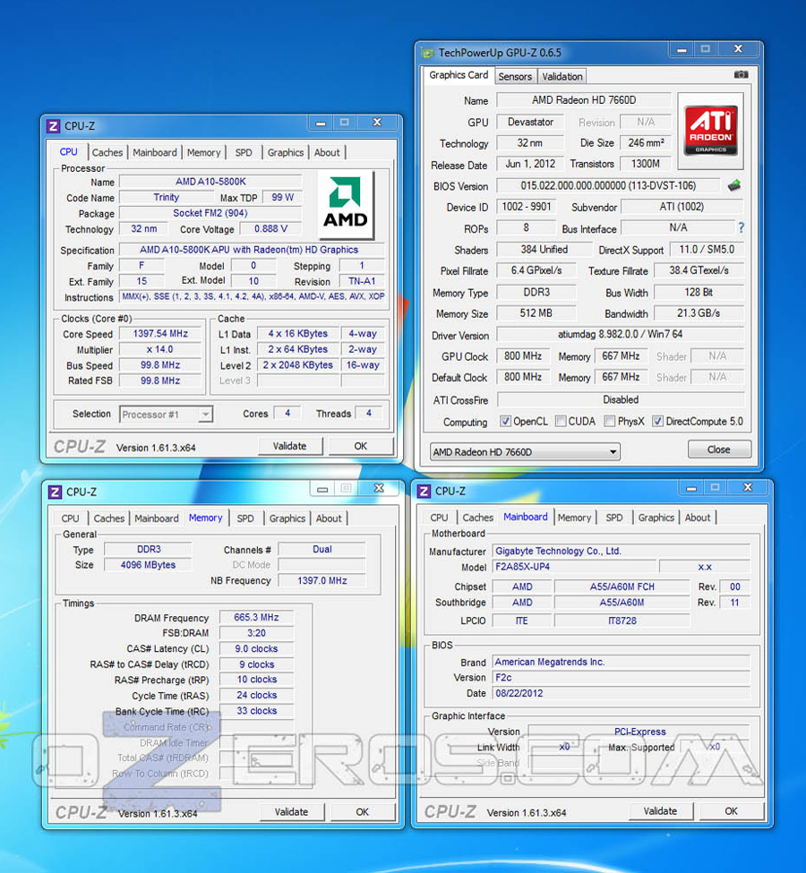This screenshot has width=806, height=873.
Task: Open Graphics tab in the Memory window
Action: (287, 518)
